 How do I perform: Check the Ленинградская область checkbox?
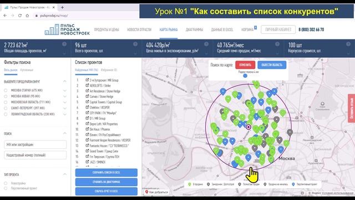(6, 114)
